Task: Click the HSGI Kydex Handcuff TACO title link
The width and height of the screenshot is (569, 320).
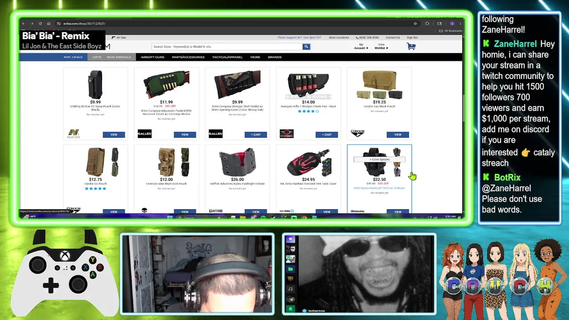Action: (x=379, y=188)
